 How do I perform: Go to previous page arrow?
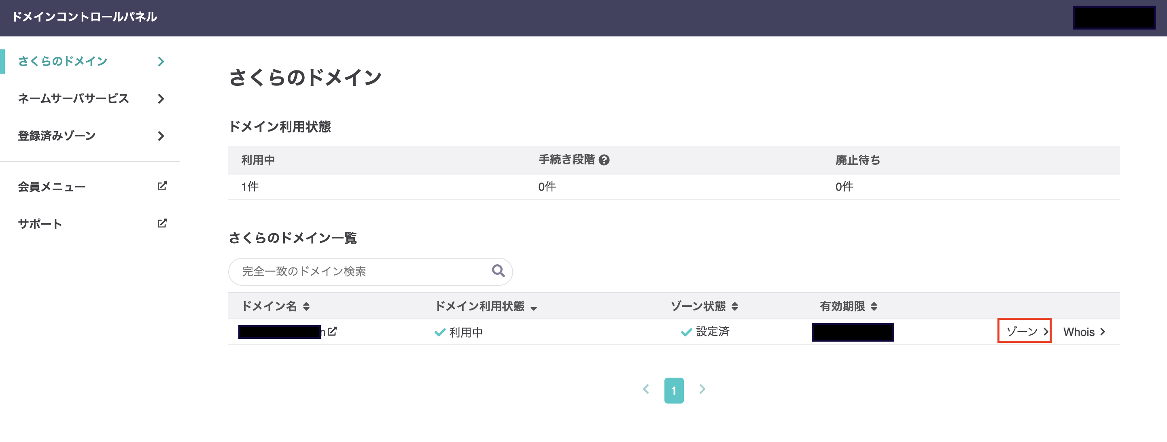tap(646, 389)
